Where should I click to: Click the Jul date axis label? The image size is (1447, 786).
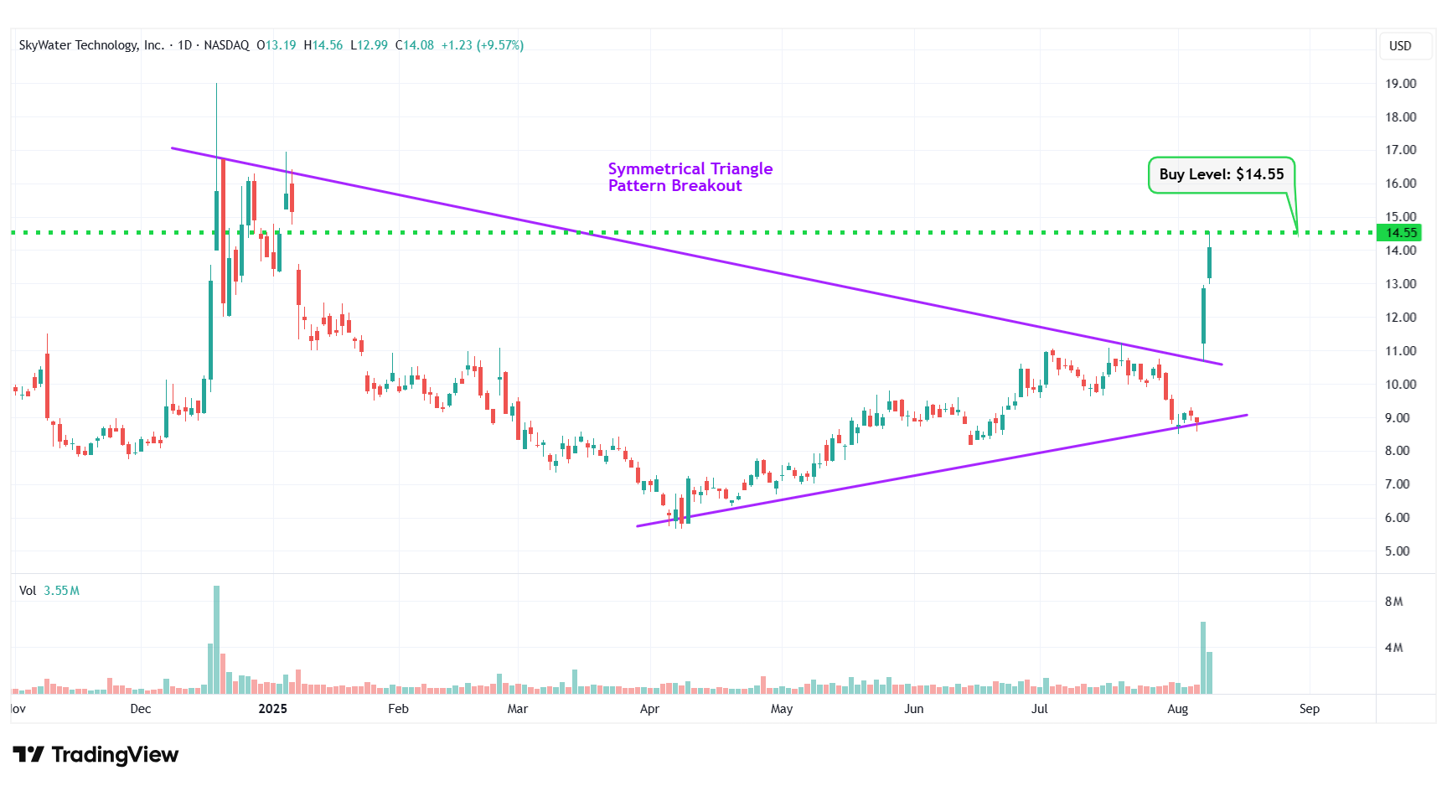tap(1040, 709)
